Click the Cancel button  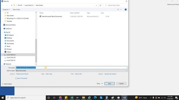pyautogui.click(x=121, y=84)
